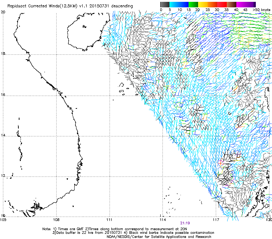Image resolution: width=272 pixels, height=239 pixels.
Task: Click the orange 25-30 knots legend swatch
Action: pyautogui.click(x=212, y=4)
